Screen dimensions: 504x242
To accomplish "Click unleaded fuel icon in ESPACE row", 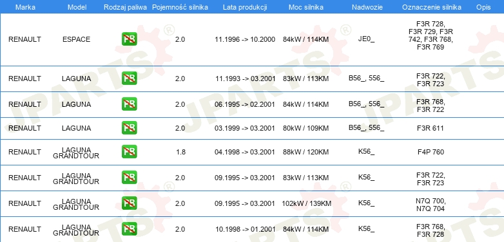I will coord(129,39).
